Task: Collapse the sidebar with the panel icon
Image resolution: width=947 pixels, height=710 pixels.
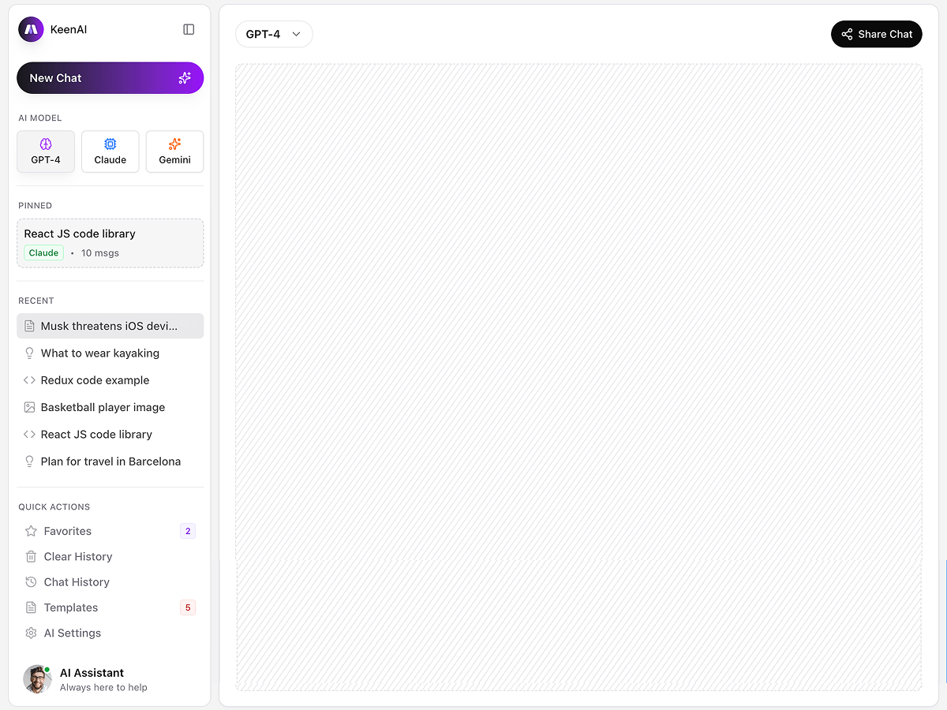Action: tap(189, 29)
